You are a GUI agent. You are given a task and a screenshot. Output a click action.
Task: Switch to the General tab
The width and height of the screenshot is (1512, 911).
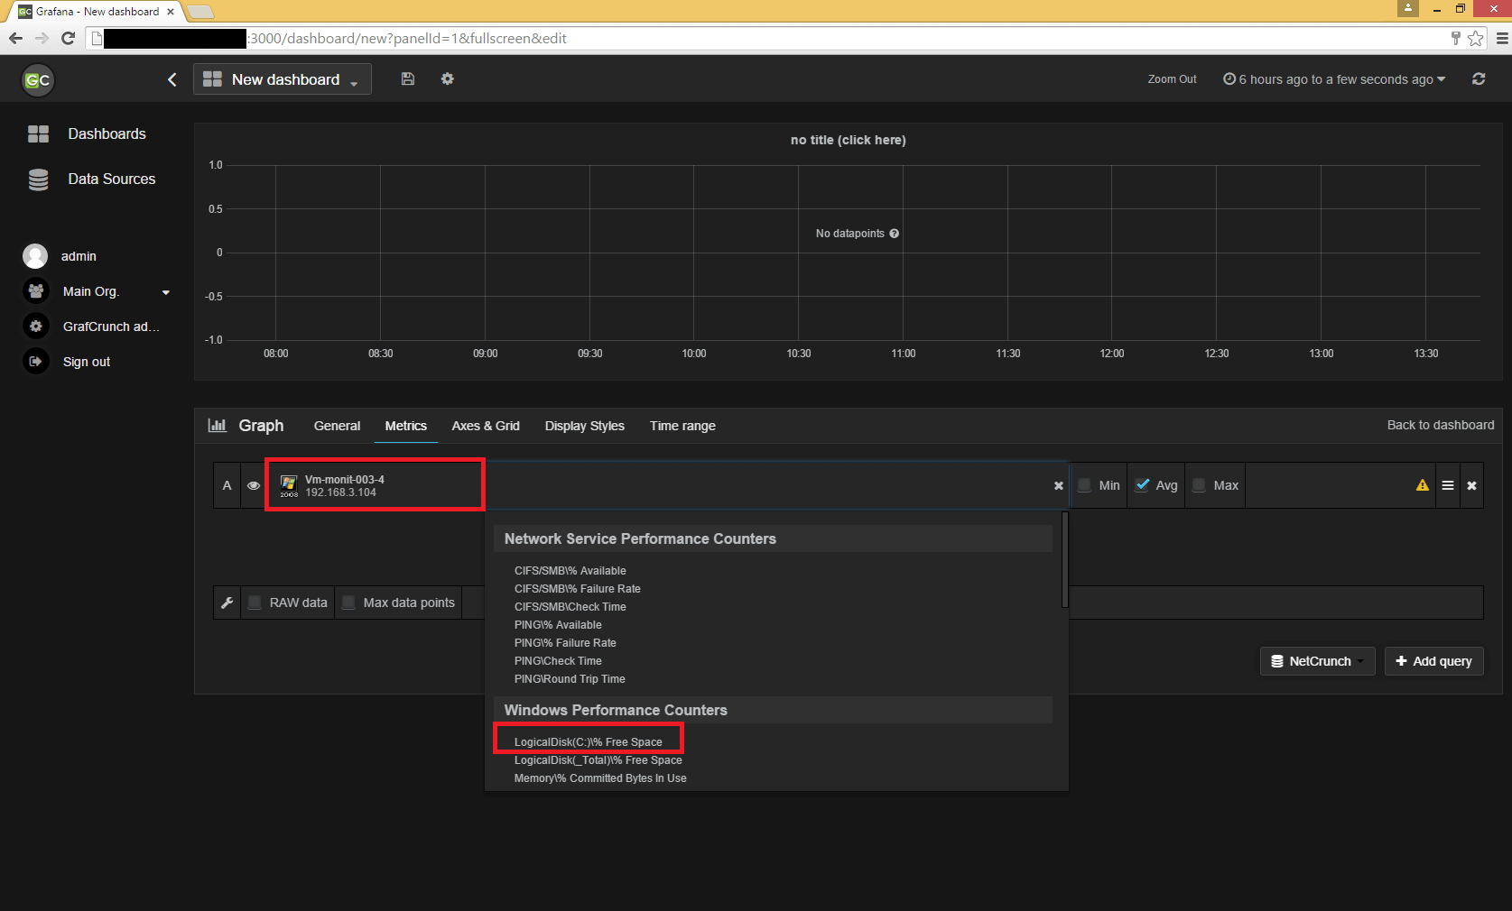pos(337,426)
